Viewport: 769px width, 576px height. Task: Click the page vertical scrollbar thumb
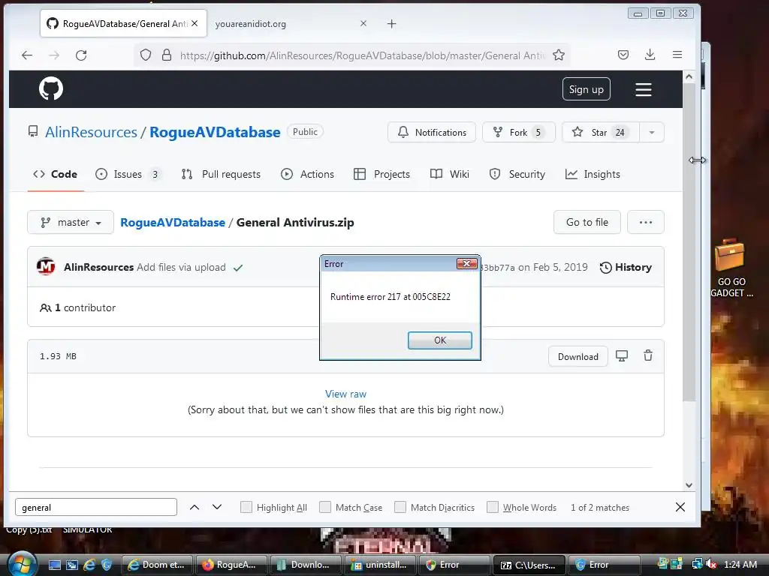689,242
